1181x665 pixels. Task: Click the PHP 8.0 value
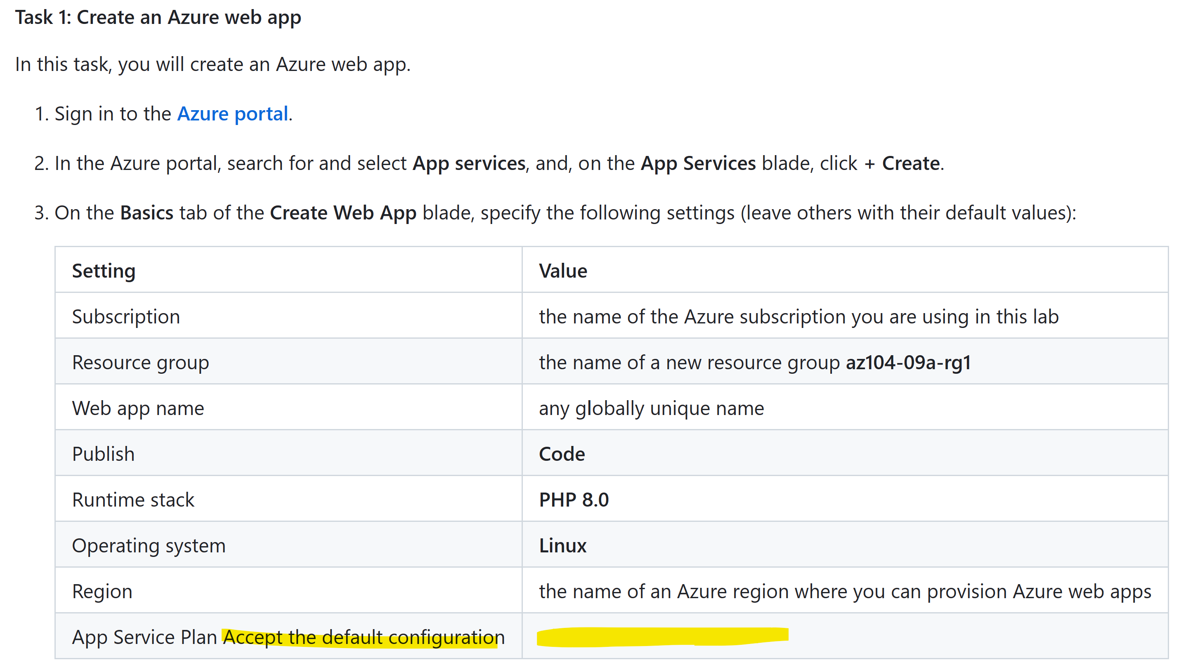(574, 500)
